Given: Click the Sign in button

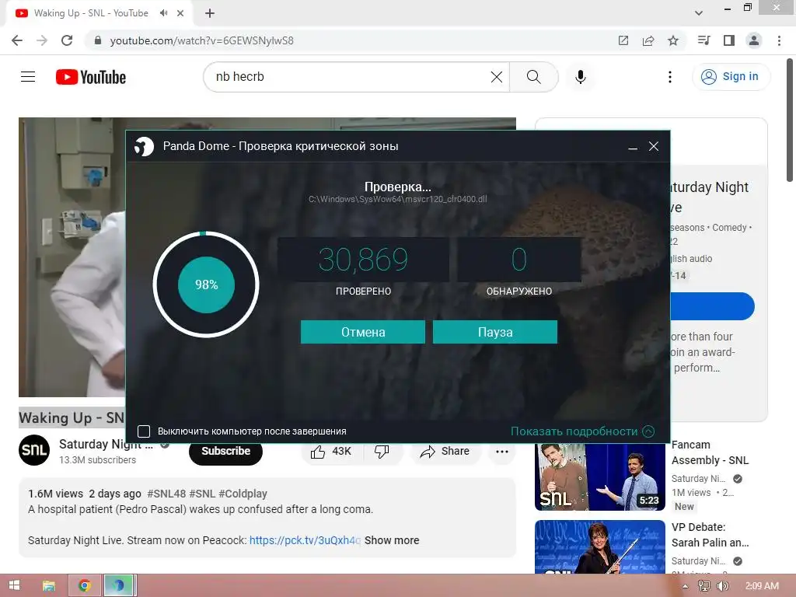Looking at the screenshot, I should tap(731, 77).
